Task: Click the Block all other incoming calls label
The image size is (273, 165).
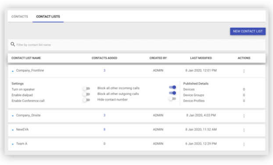Action: (119, 88)
